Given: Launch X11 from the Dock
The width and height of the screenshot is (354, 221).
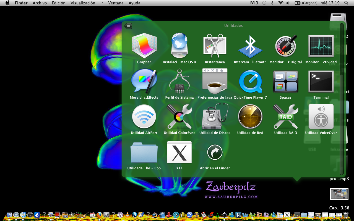Looking at the screenshot, I should point(287,215).
